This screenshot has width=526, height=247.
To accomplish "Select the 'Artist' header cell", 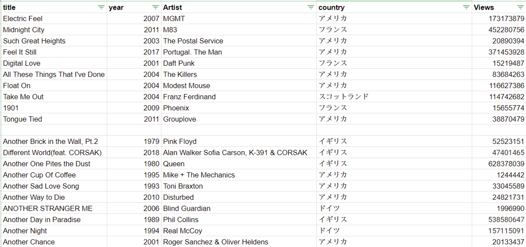I will pyautogui.click(x=239, y=7).
